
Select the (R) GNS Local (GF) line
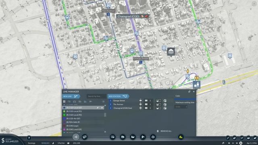click(83, 129)
